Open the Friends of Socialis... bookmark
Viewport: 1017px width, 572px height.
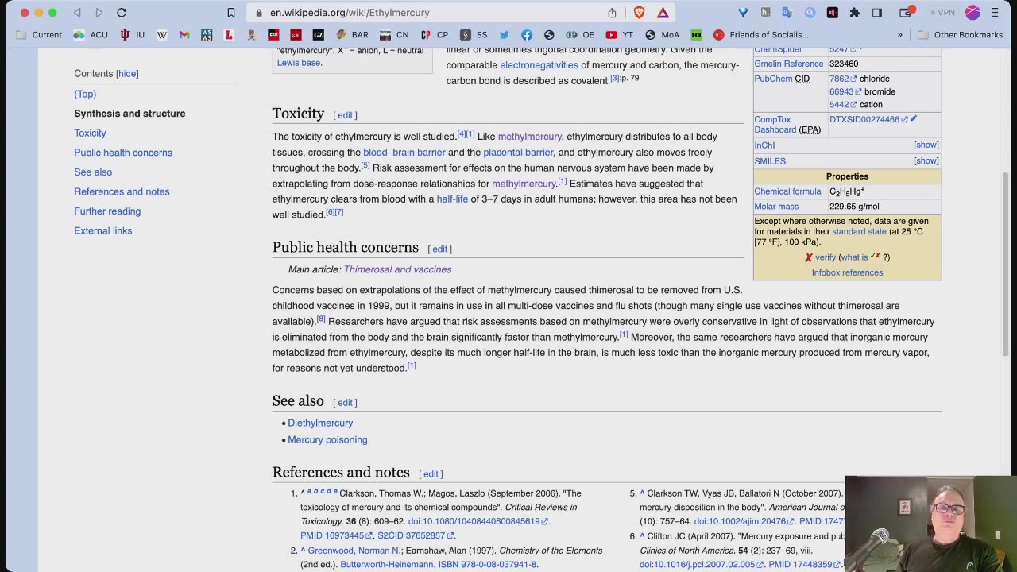coord(761,35)
